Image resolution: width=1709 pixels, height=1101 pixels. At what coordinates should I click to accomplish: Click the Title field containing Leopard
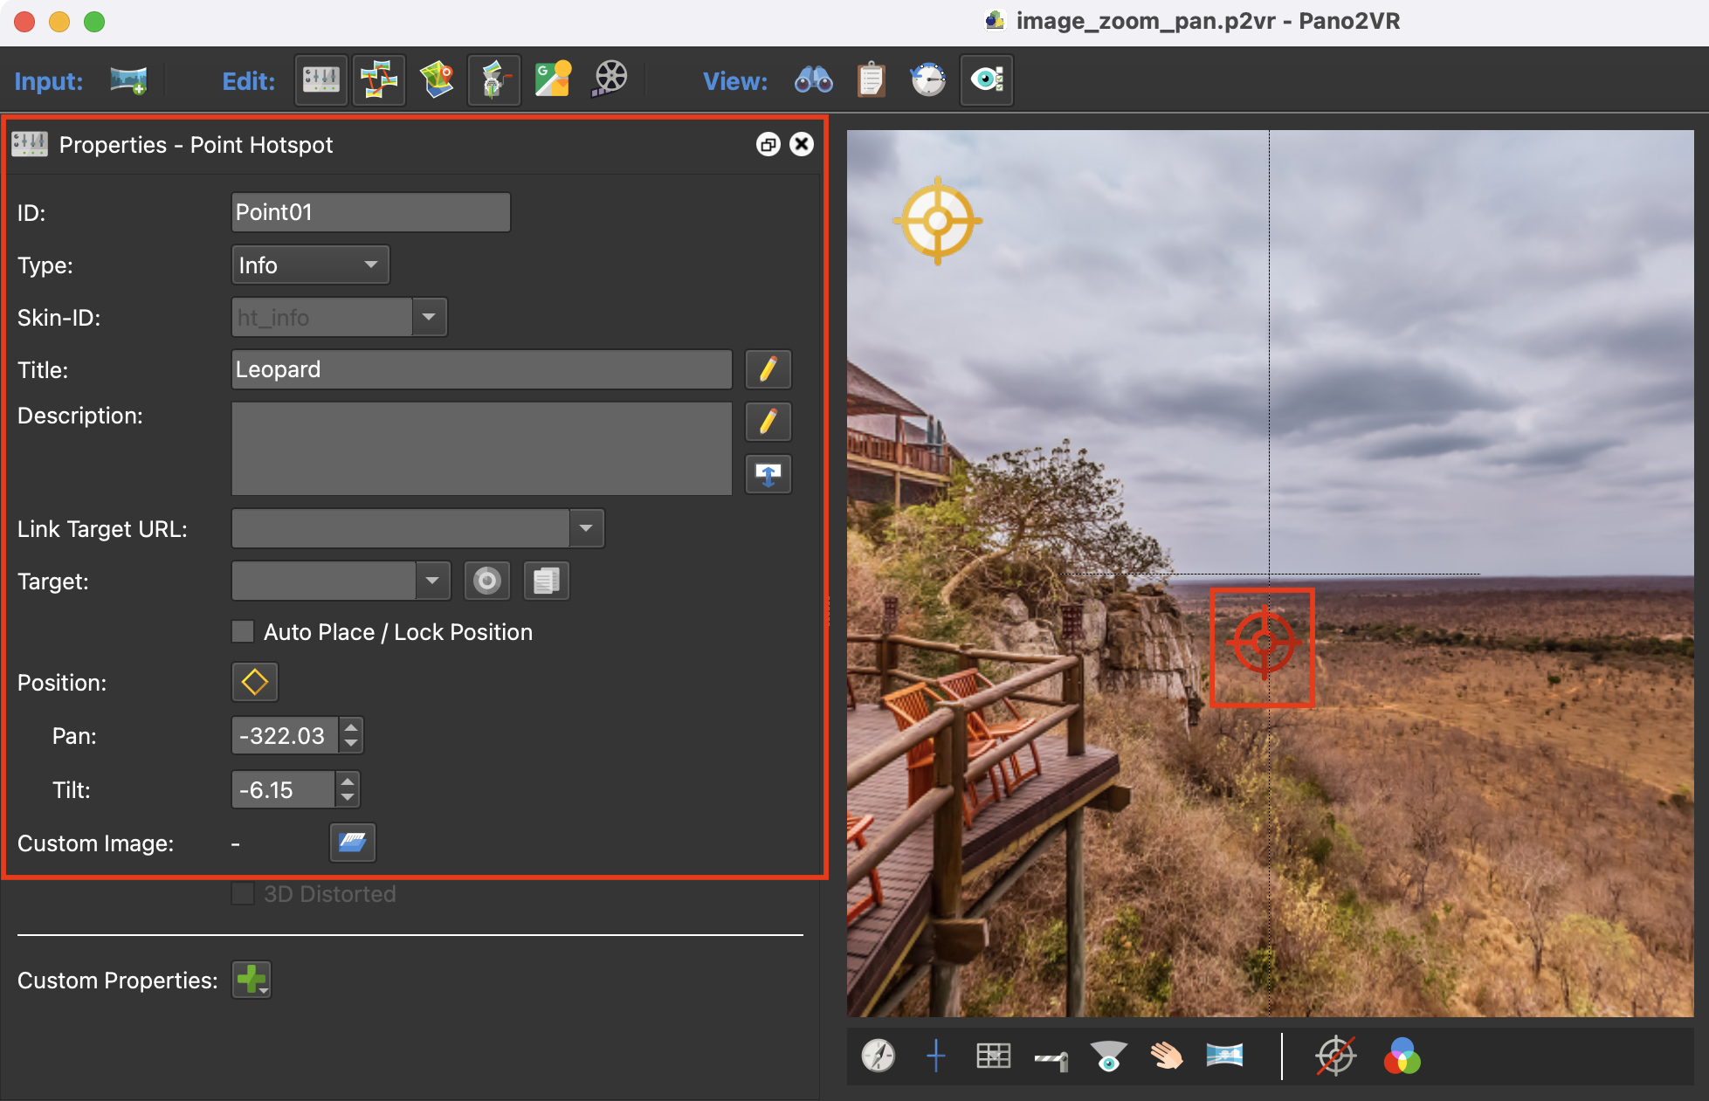481,369
